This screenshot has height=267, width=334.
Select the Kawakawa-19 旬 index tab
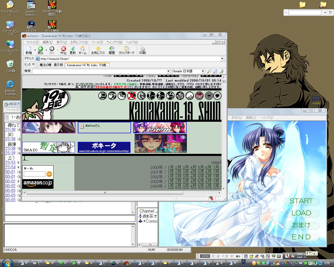87,65
